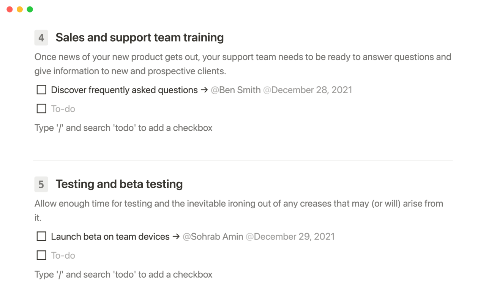The width and height of the screenshot is (486, 303).
Task: Click the arrow symbol after 'Launch beta on team devices'
Action: (175, 236)
